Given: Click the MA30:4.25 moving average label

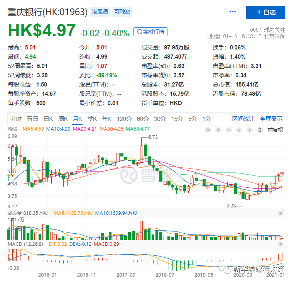Looking at the screenshot, I should click(x=112, y=129).
